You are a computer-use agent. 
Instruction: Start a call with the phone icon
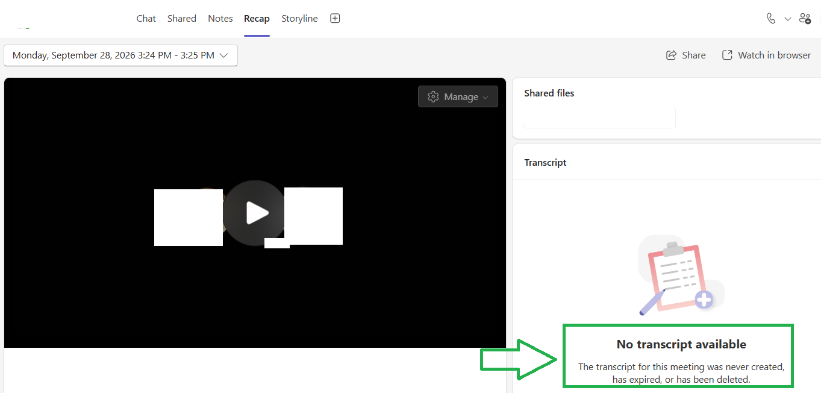point(771,19)
